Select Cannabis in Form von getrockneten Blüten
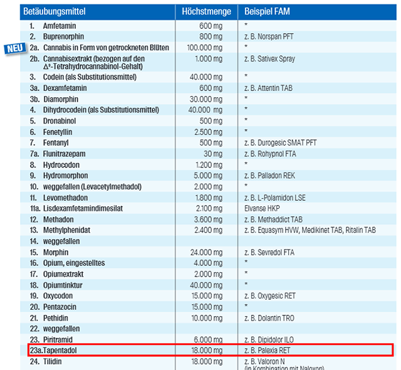 (x=106, y=48)
